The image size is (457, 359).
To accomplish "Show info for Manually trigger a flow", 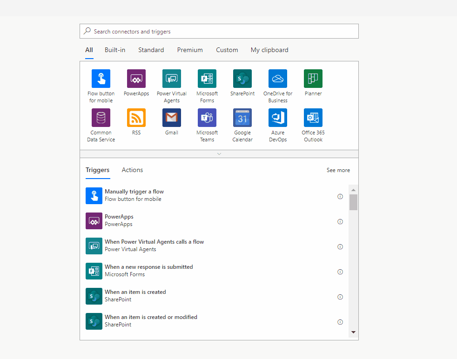I will click(340, 197).
